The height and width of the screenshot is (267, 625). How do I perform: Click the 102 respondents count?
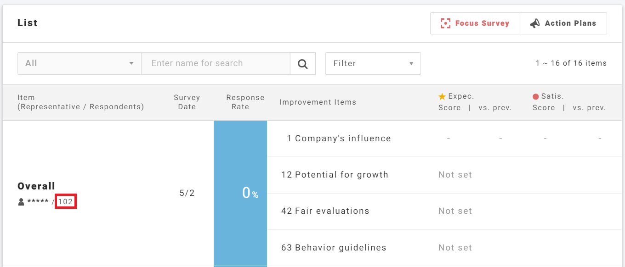coord(65,202)
